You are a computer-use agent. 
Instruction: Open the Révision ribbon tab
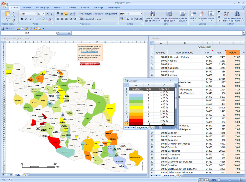tap(85, 8)
